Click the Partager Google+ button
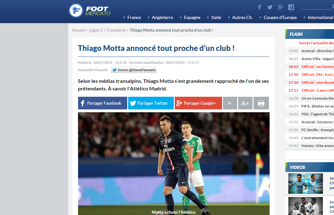The image size is (334, 215). [198, 103]
